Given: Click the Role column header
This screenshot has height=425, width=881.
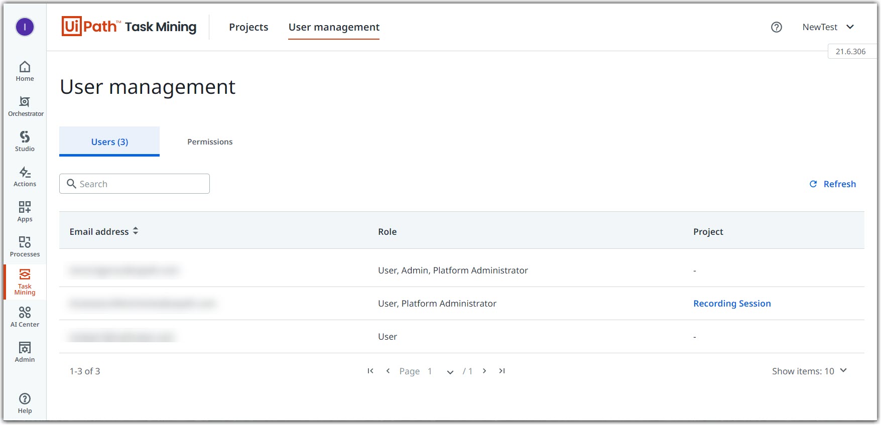Looking at the screenshot, I should pos(387,232).
